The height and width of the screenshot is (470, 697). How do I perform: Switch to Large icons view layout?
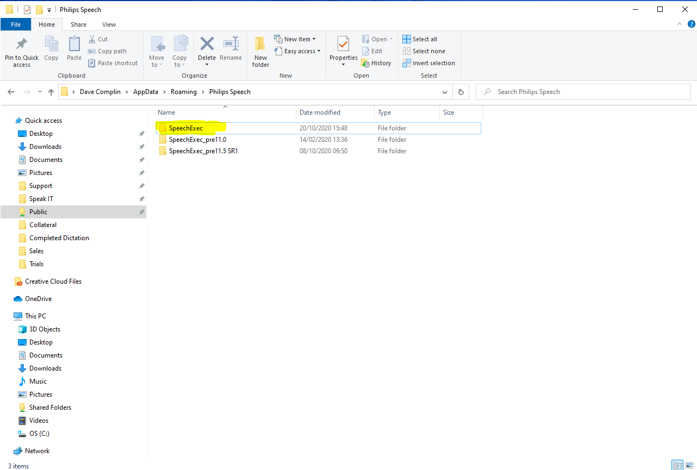(x=689, y=465)
